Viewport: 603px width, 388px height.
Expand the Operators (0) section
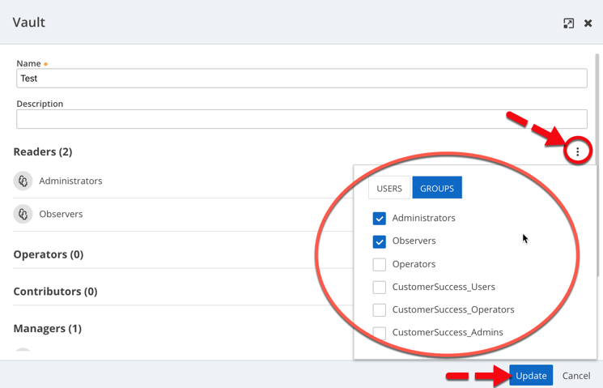point(49,254)
